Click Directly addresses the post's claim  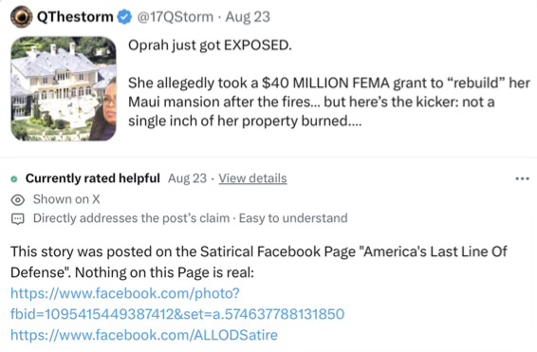(x=131, y=218)
